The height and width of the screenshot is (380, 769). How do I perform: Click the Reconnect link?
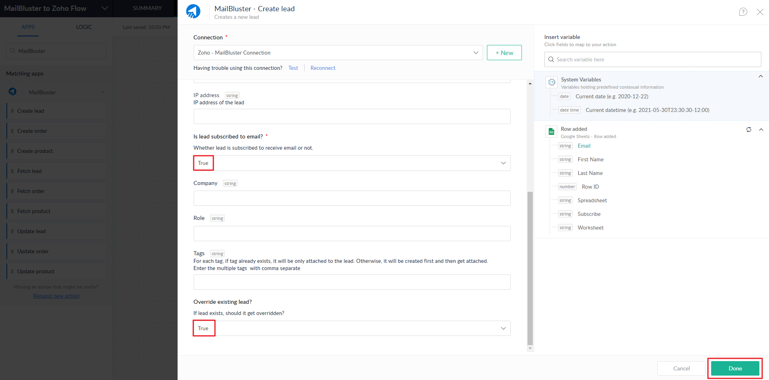[x=323, y=68]
